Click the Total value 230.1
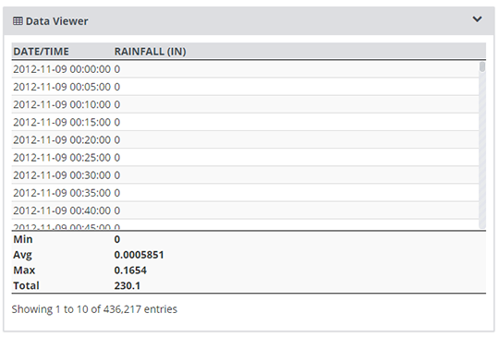 [x=127, y=285]
